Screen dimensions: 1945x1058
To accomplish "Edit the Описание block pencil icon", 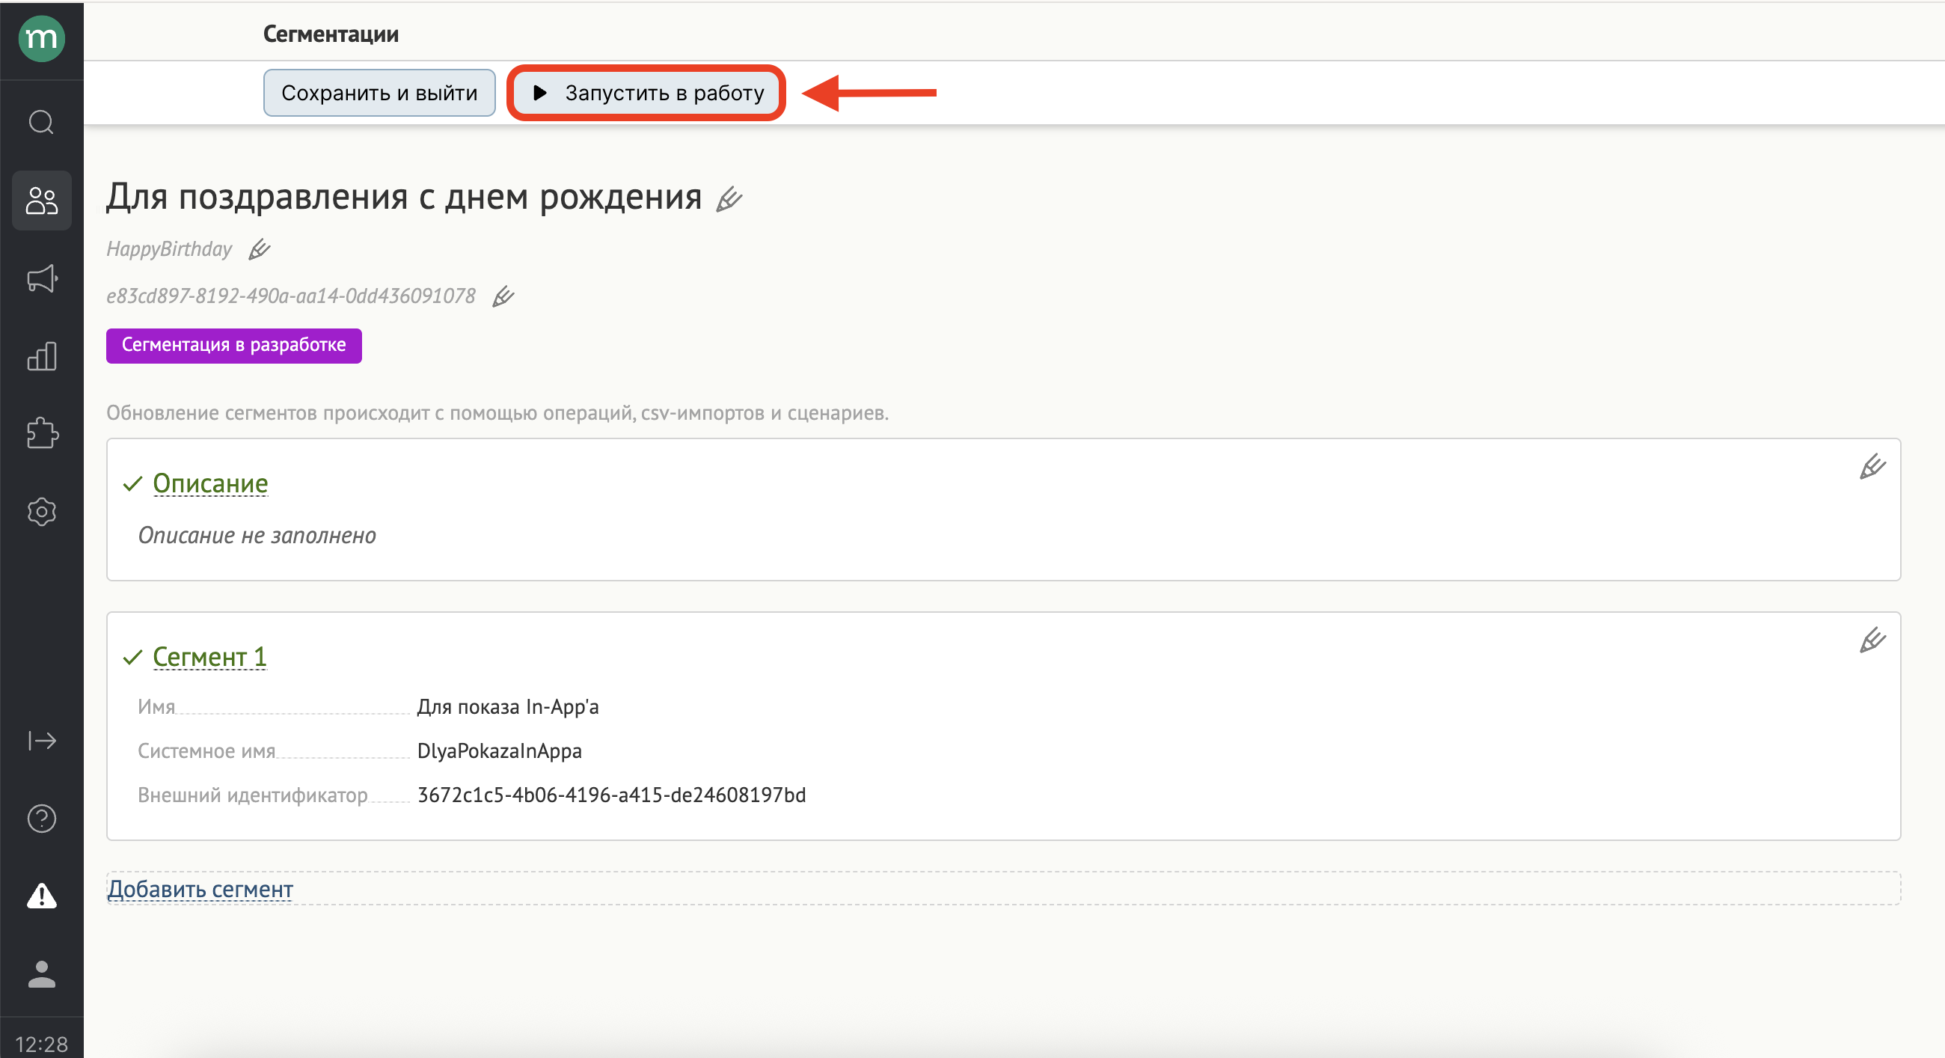I will click(1872, 467).
